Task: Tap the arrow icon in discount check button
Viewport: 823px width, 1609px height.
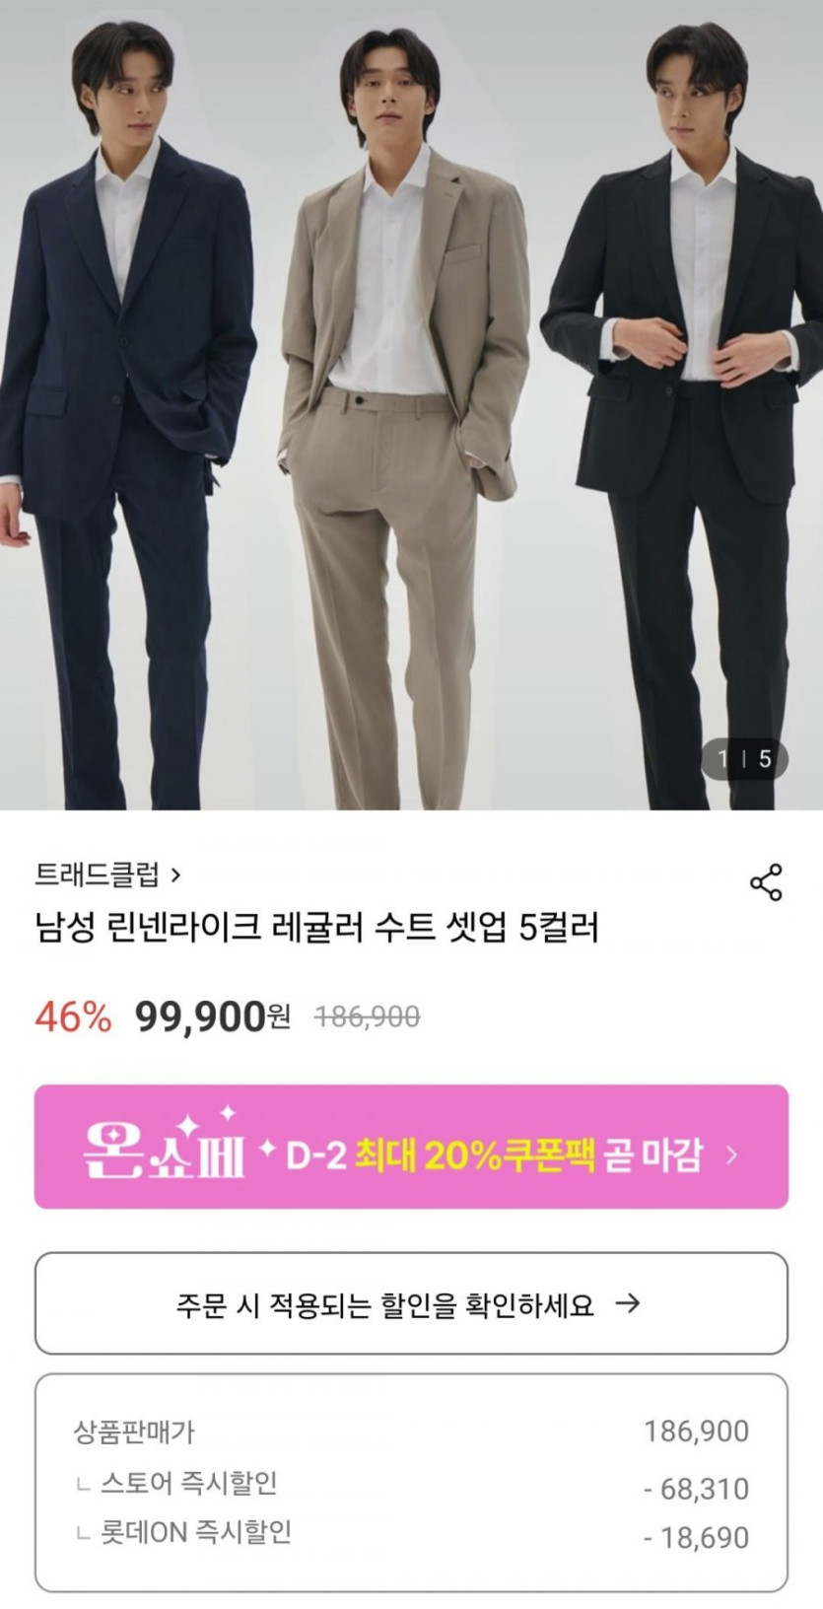Action: (x=627, y=1303)
